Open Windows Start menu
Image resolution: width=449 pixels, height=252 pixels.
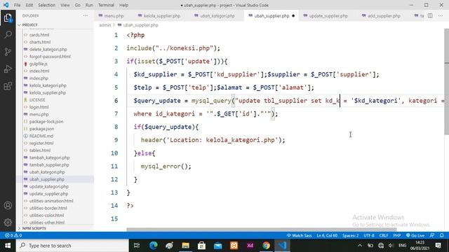point(8,246)
